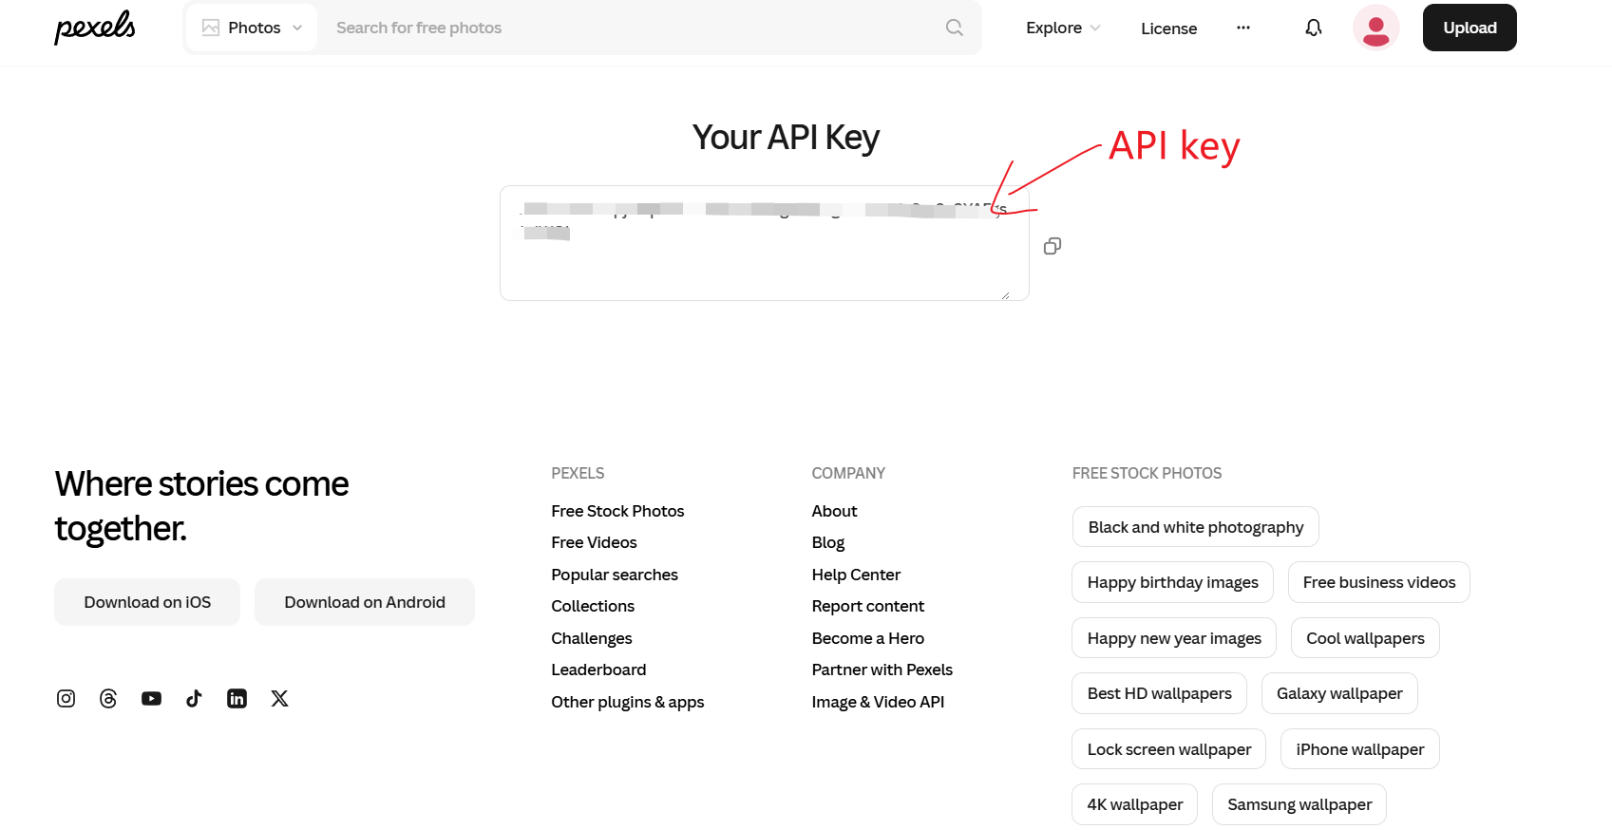This screenshot has width=1612, height=830.
Task: Open Pexels Threads page
Action: coord(108,699)
